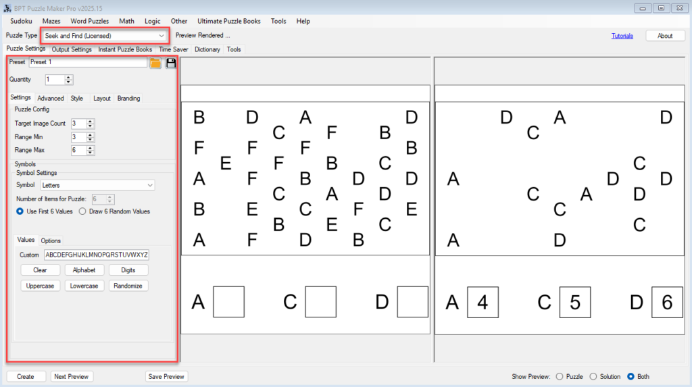Click the open preset folder icon
This screenshot has height=387, width=692.
pos(155,63)
